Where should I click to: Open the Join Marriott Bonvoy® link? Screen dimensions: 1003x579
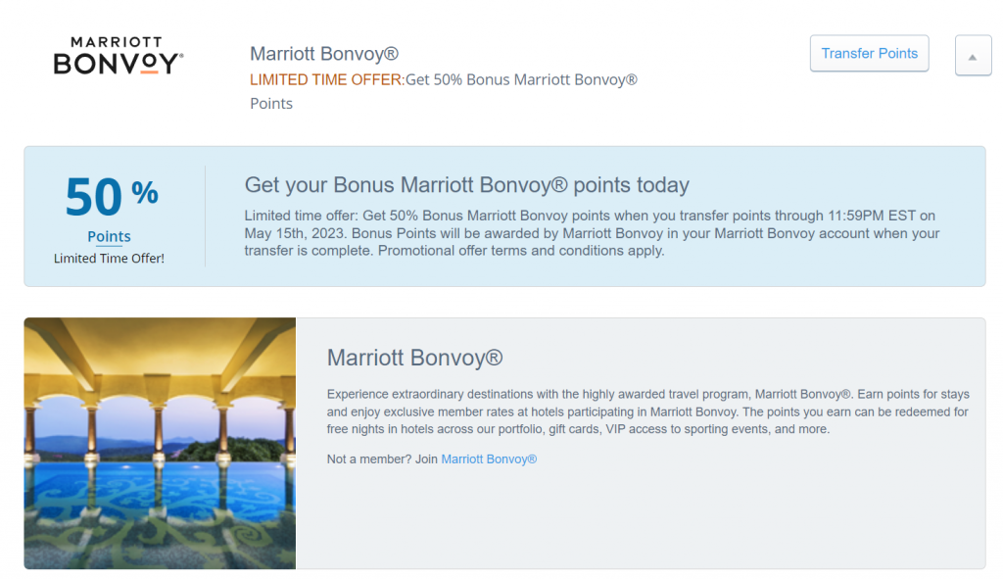click(489, 458)
